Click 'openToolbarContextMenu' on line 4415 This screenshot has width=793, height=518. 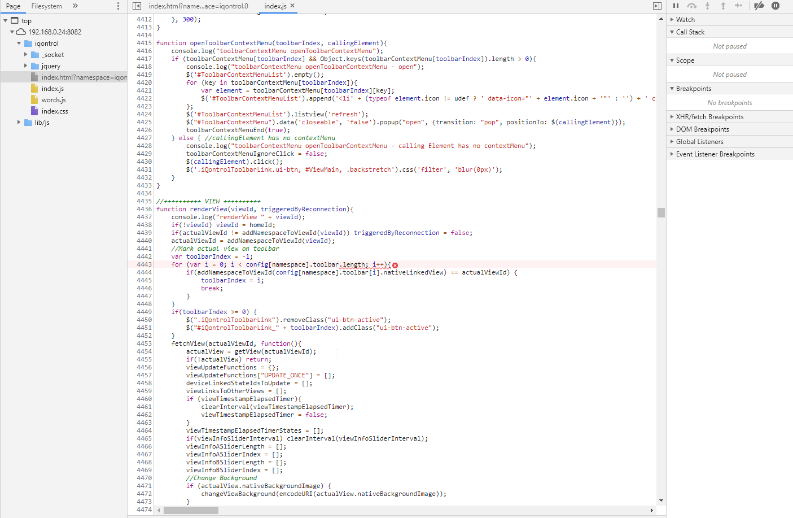pyautogui.click(x=231, y=43)
